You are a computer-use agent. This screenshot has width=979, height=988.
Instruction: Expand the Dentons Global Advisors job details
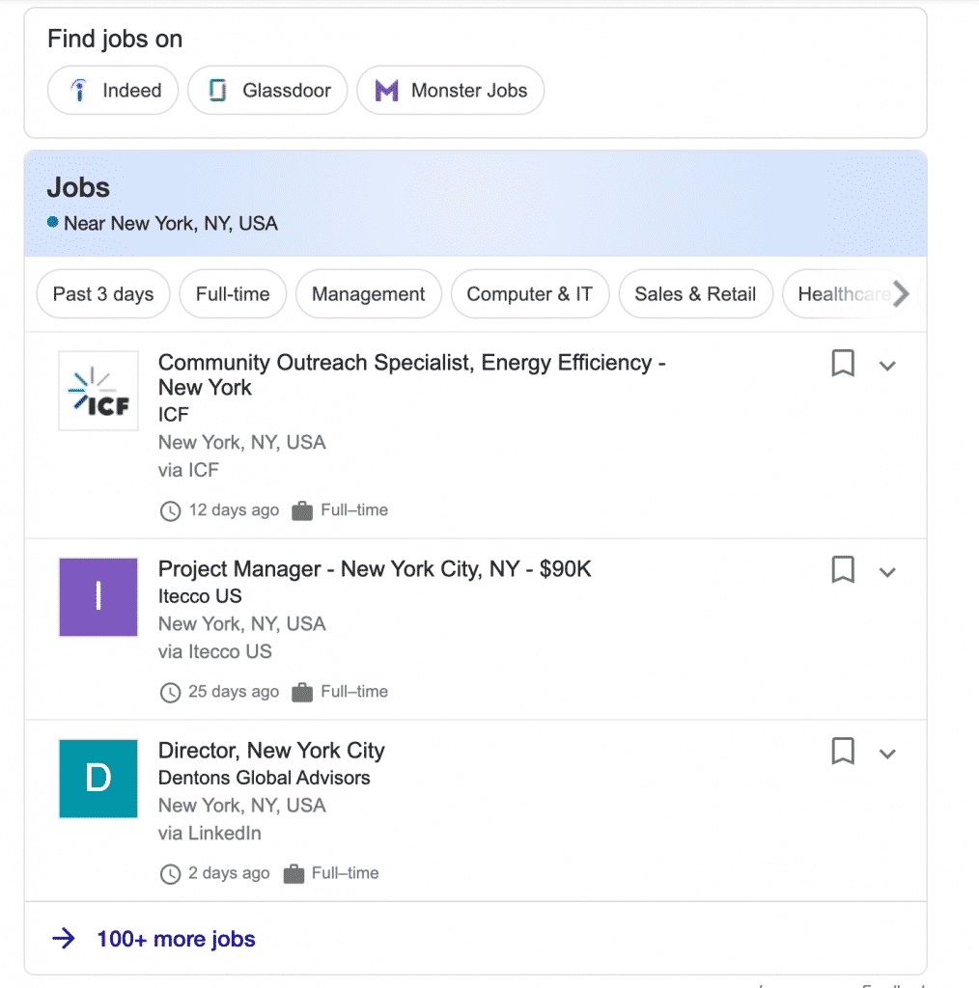tap(887, 753)
